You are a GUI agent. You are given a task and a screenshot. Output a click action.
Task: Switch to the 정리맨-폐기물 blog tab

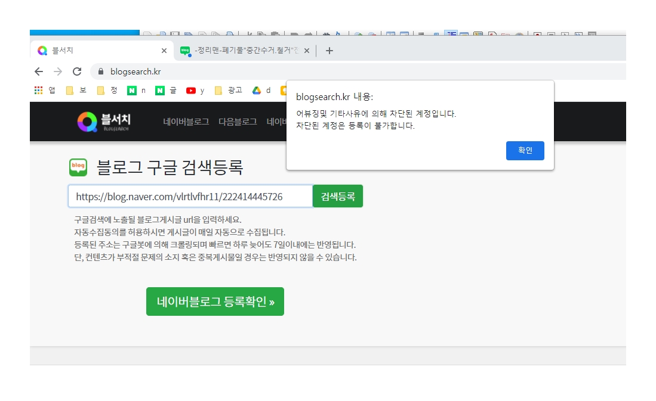(x=245, y=51)
